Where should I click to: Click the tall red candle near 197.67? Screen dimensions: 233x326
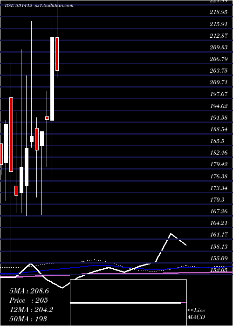[x=11, y=135]
